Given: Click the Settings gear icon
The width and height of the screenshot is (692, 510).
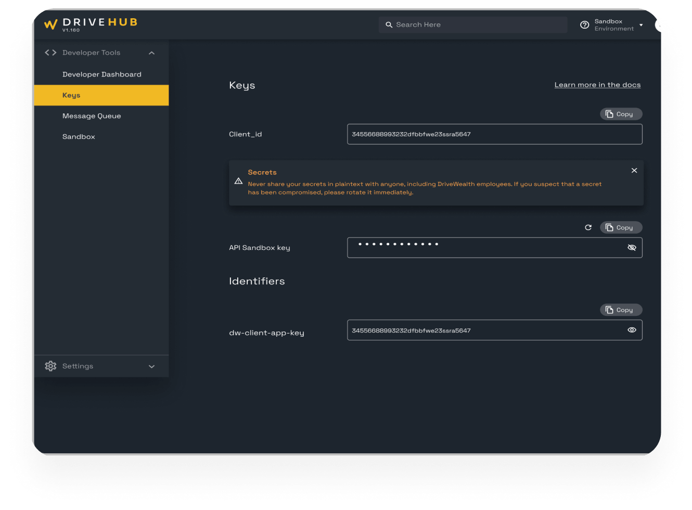Looking at the screenshot, I should 50,366.
